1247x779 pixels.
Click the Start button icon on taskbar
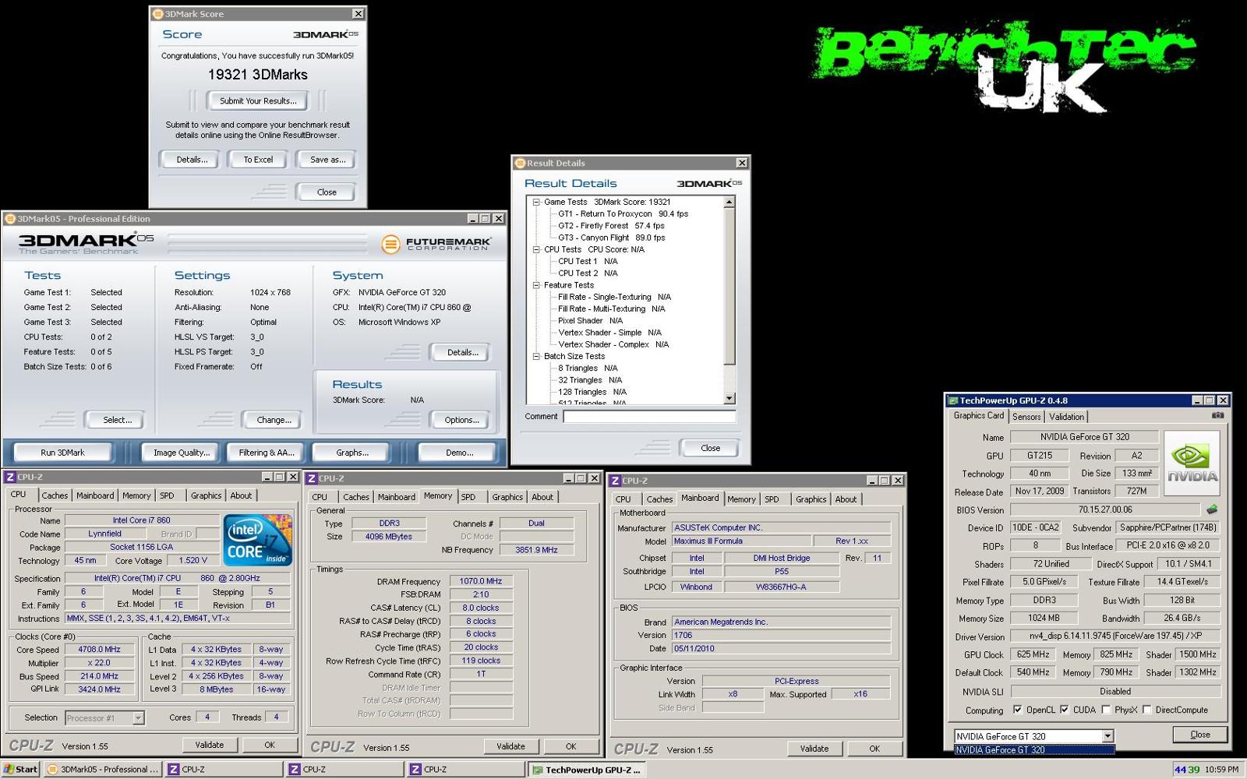tap(20, 769)
